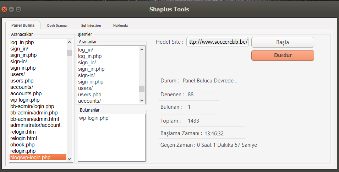Select accounts.php in Aranacaklar list
339x172 pixels.
pyautogui.click(x=38, y=93)
